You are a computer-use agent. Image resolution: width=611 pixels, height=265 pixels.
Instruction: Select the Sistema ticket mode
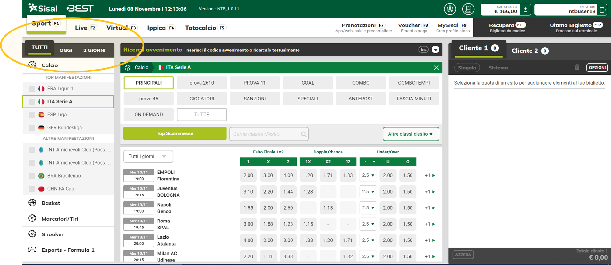click(498, 68)
